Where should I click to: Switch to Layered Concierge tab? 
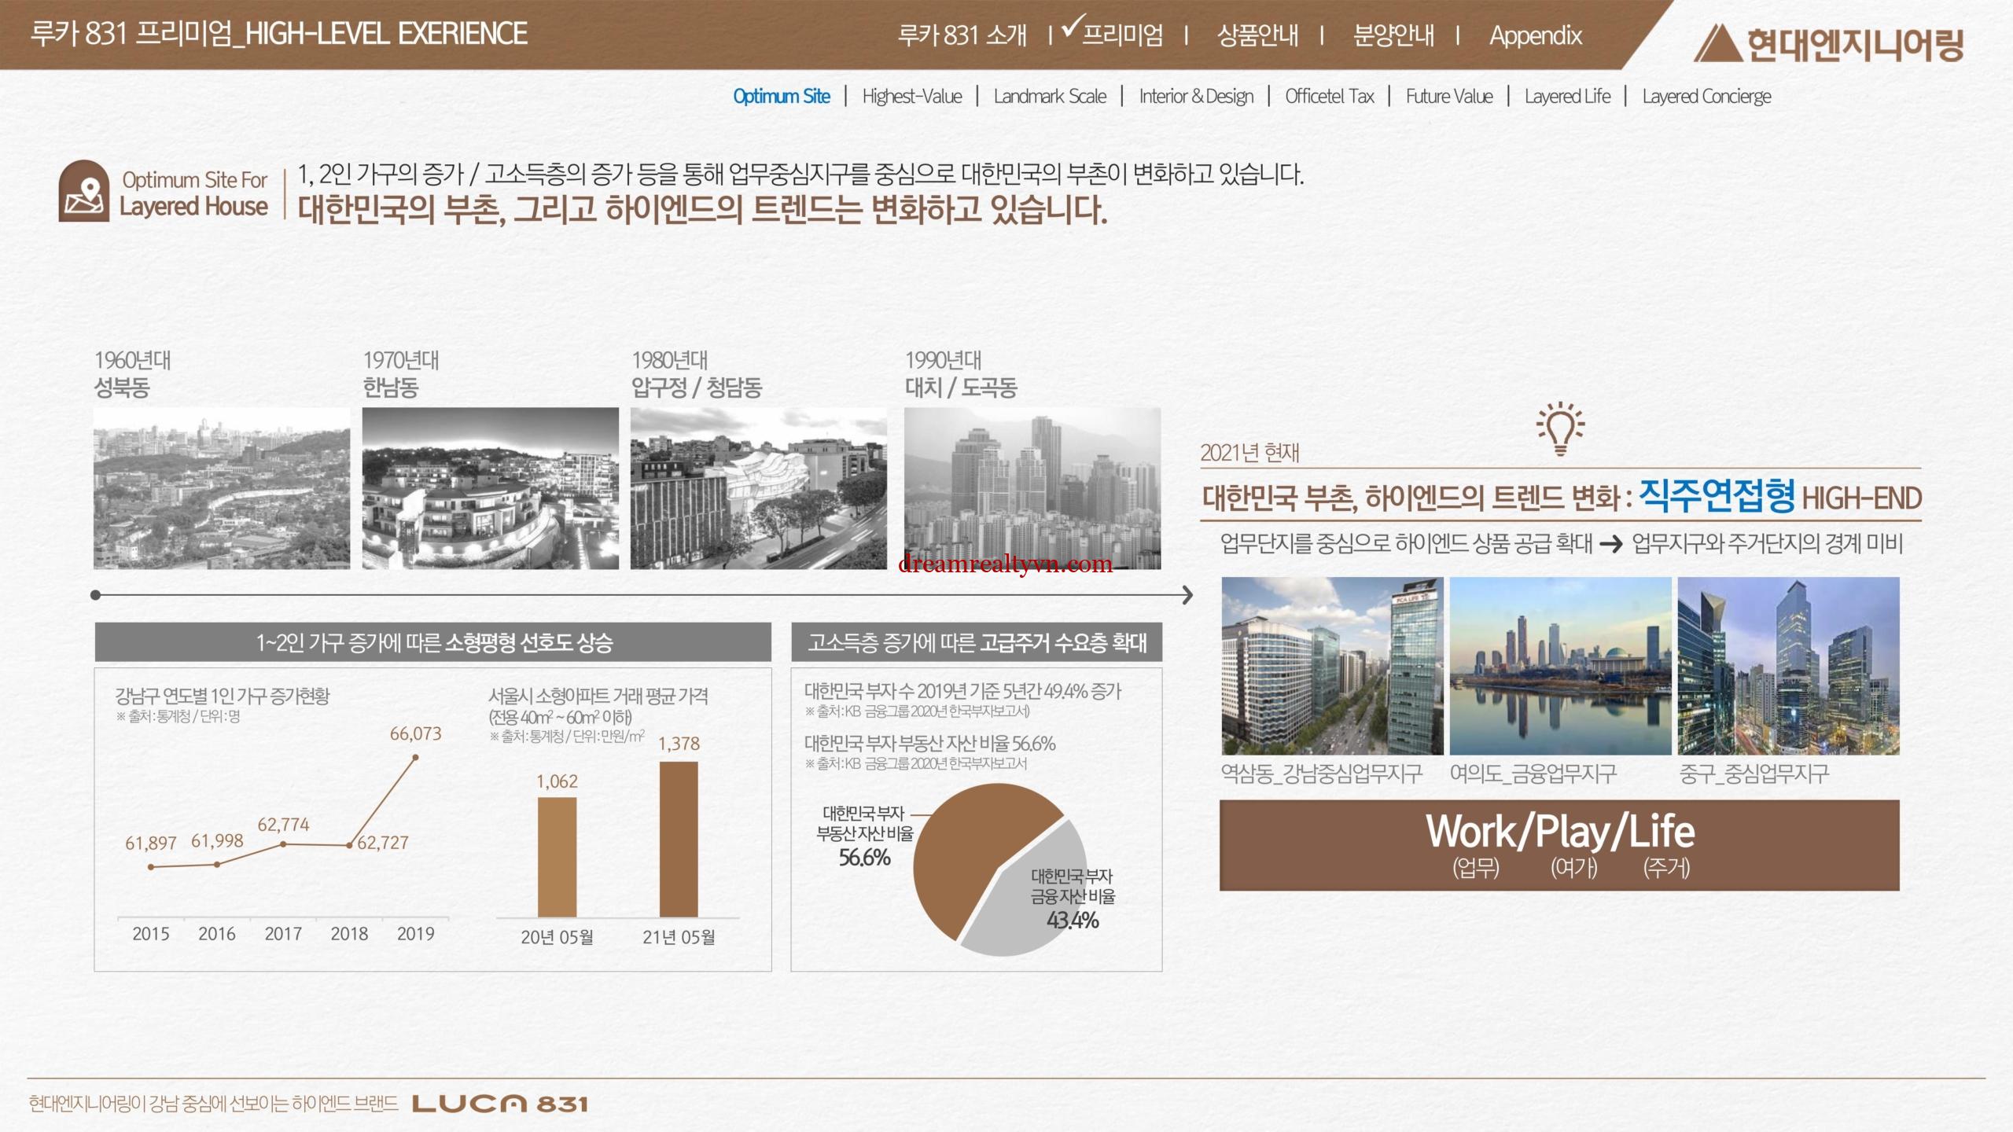1706,97
